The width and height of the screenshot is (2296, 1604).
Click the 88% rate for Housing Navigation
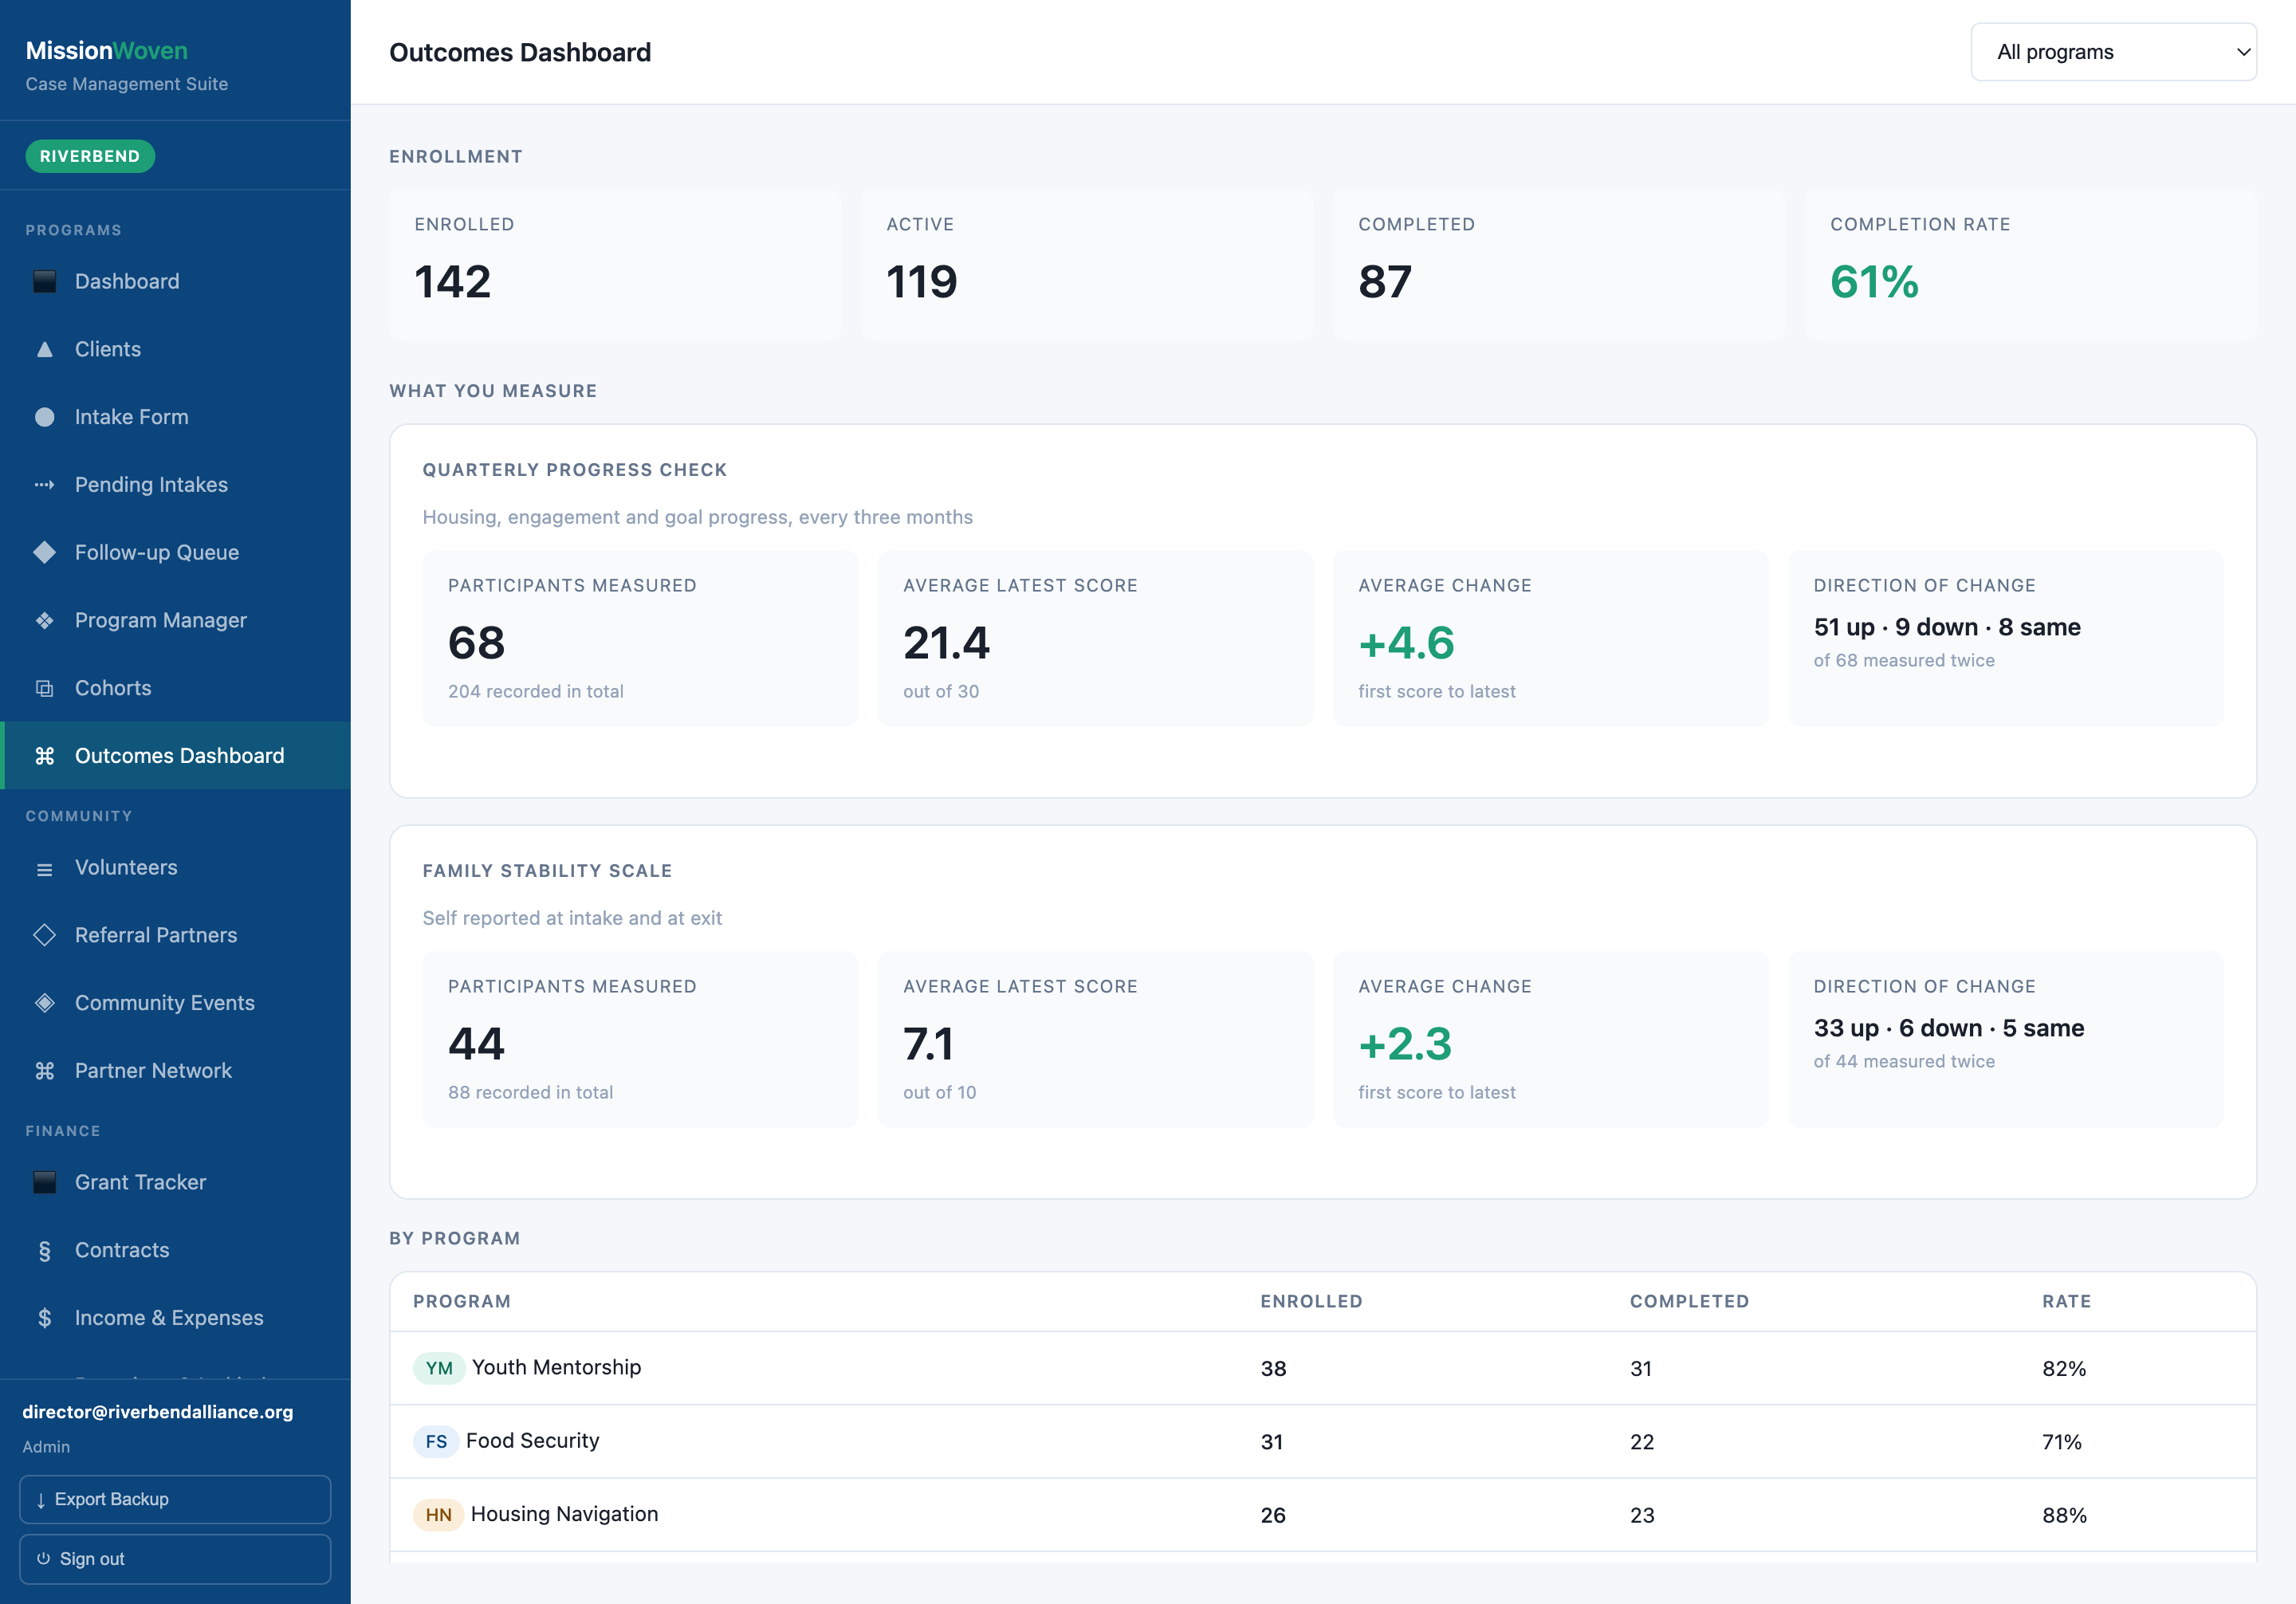pos(2064,1516)
